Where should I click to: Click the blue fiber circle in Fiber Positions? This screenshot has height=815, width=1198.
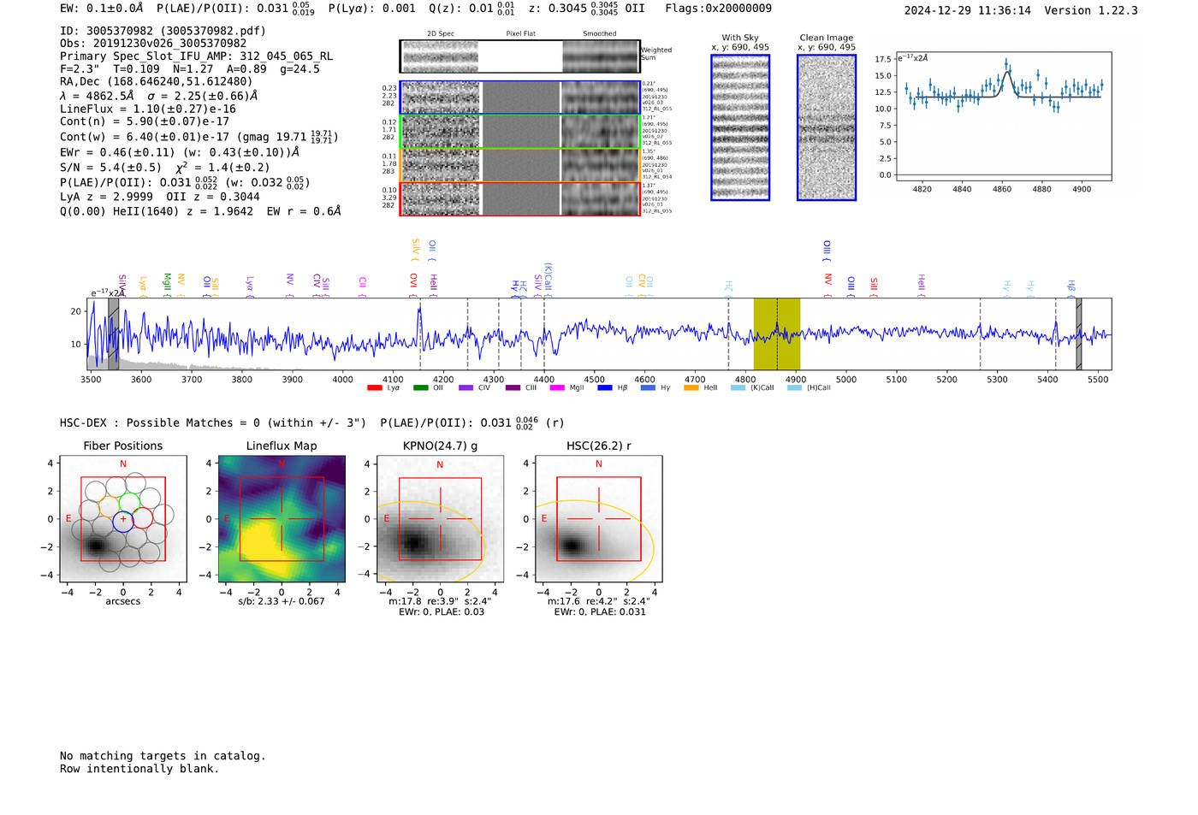123,522
